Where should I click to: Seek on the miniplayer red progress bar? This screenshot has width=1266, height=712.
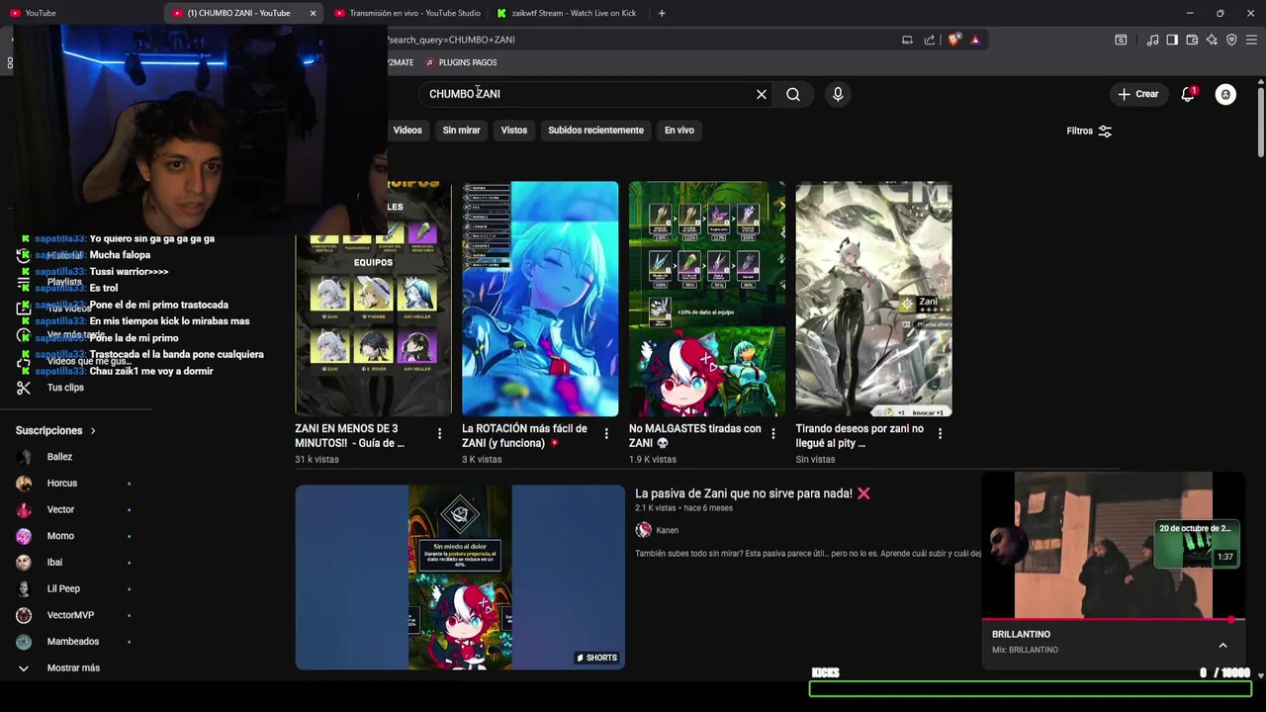tap(1113, 620)
